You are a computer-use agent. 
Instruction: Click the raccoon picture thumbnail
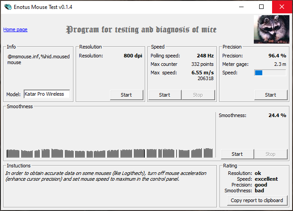click(271, 29)
